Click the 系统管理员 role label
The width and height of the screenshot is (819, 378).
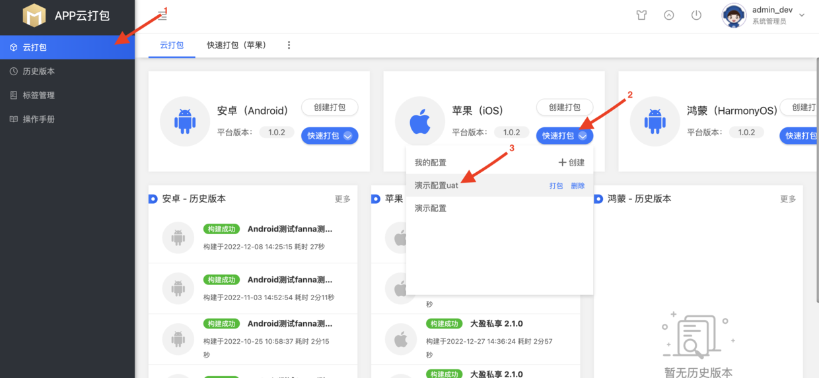(769, 22)
